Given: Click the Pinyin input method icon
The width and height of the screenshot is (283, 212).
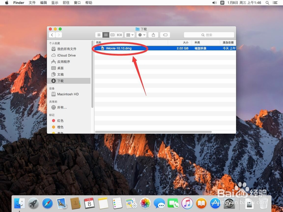Looking at the screenshot, I should [222, 3].
